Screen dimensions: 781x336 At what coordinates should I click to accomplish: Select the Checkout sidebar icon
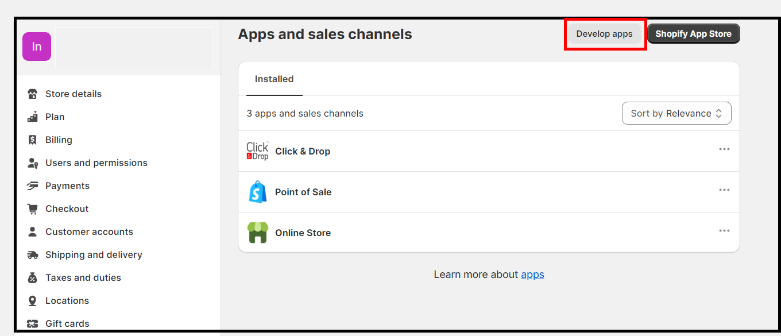[x=33, y=208]
